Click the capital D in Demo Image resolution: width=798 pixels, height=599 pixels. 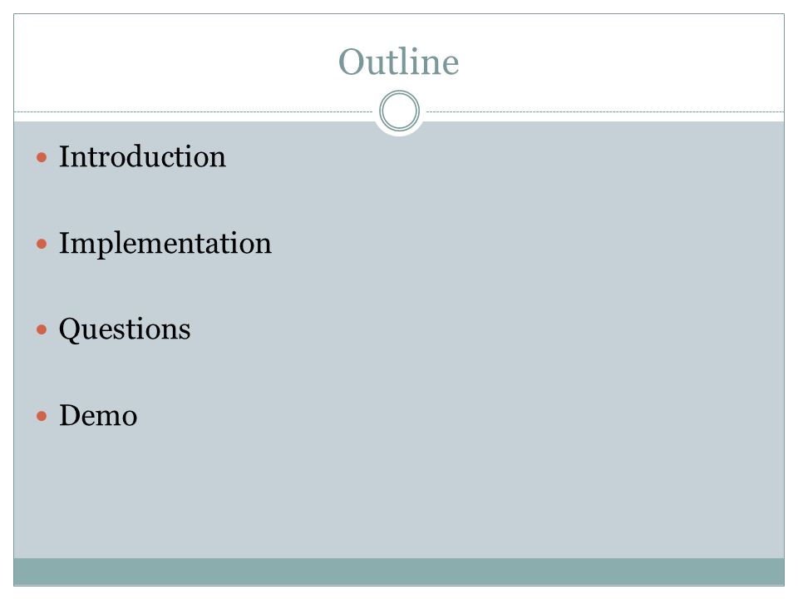coord(70,415)
